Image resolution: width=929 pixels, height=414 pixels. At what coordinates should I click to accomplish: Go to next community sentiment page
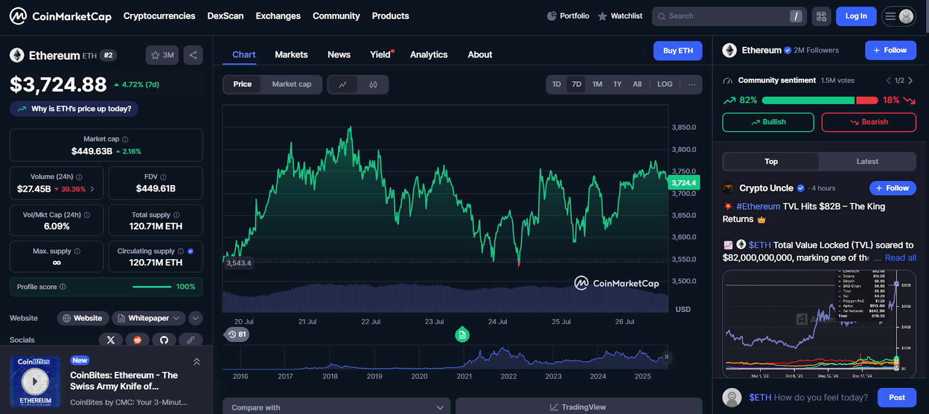point(910,81)
